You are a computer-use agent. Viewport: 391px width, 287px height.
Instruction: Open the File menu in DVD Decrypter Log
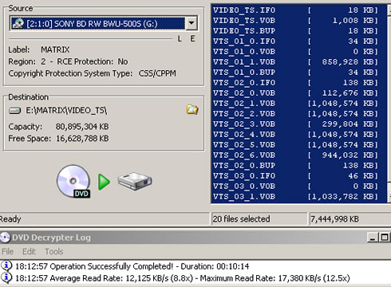pyautogui.click(x=7, y=251)
